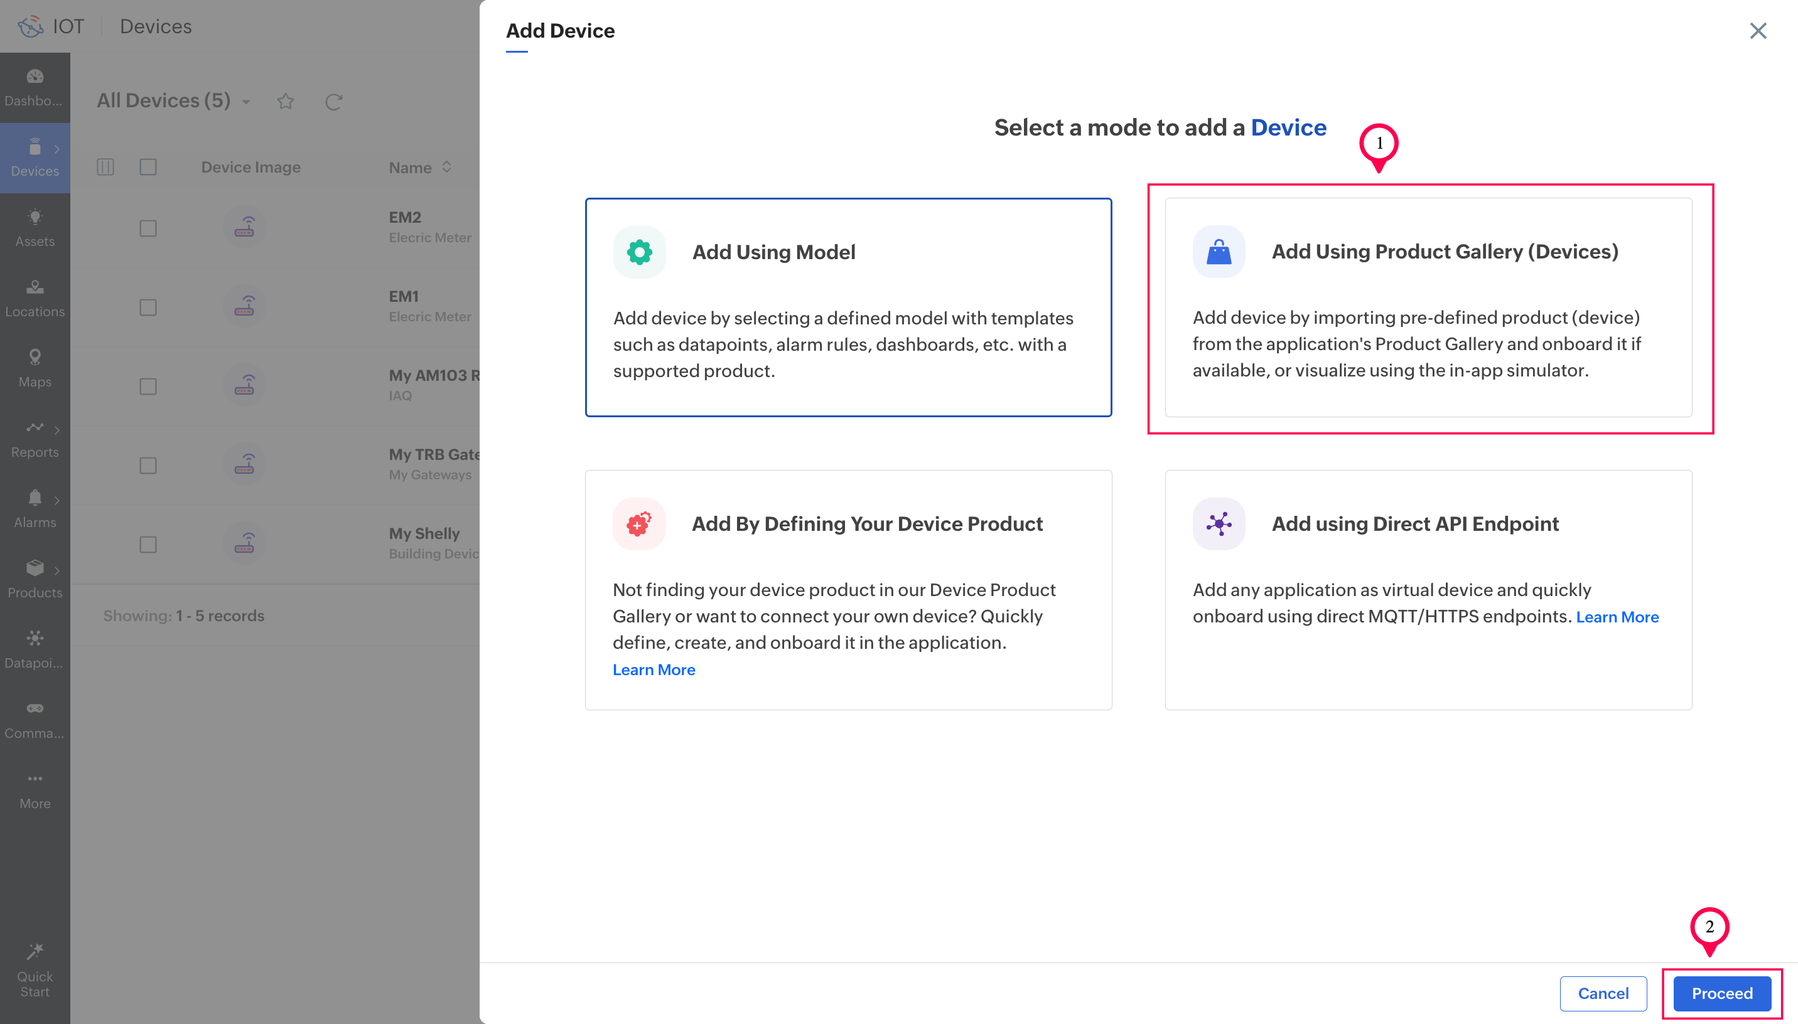Open Commands from the sidebar

(x=35, y=708)
